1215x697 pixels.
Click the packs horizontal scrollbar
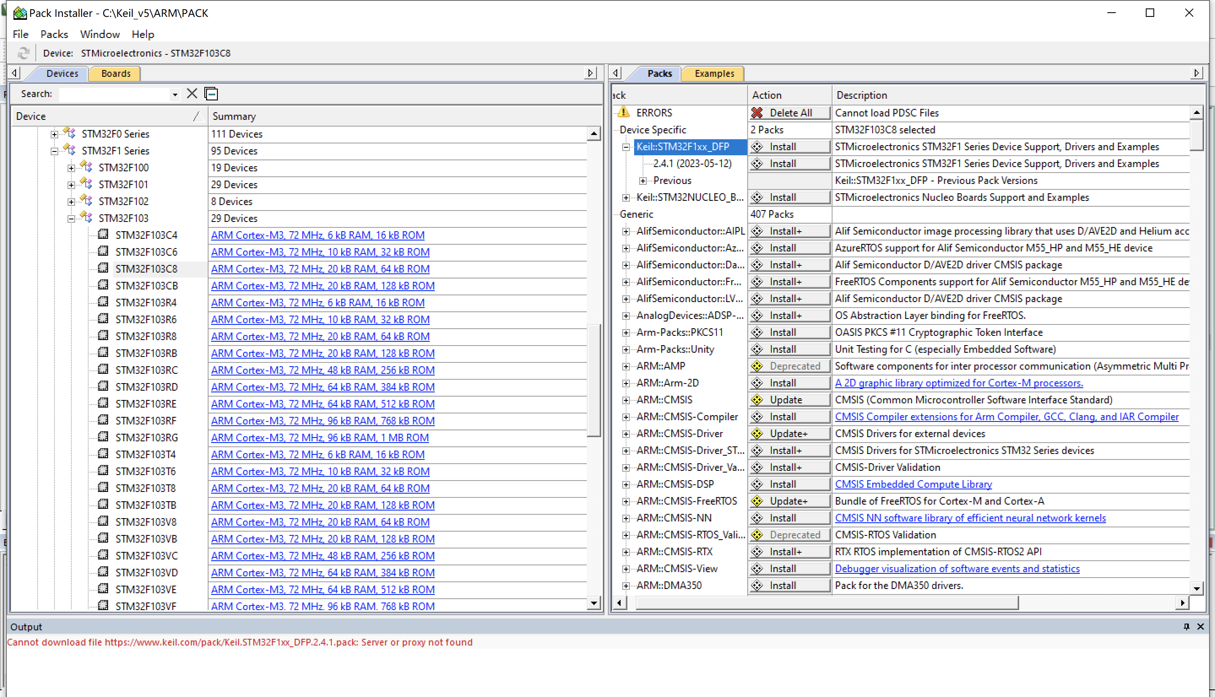point(827,602)
